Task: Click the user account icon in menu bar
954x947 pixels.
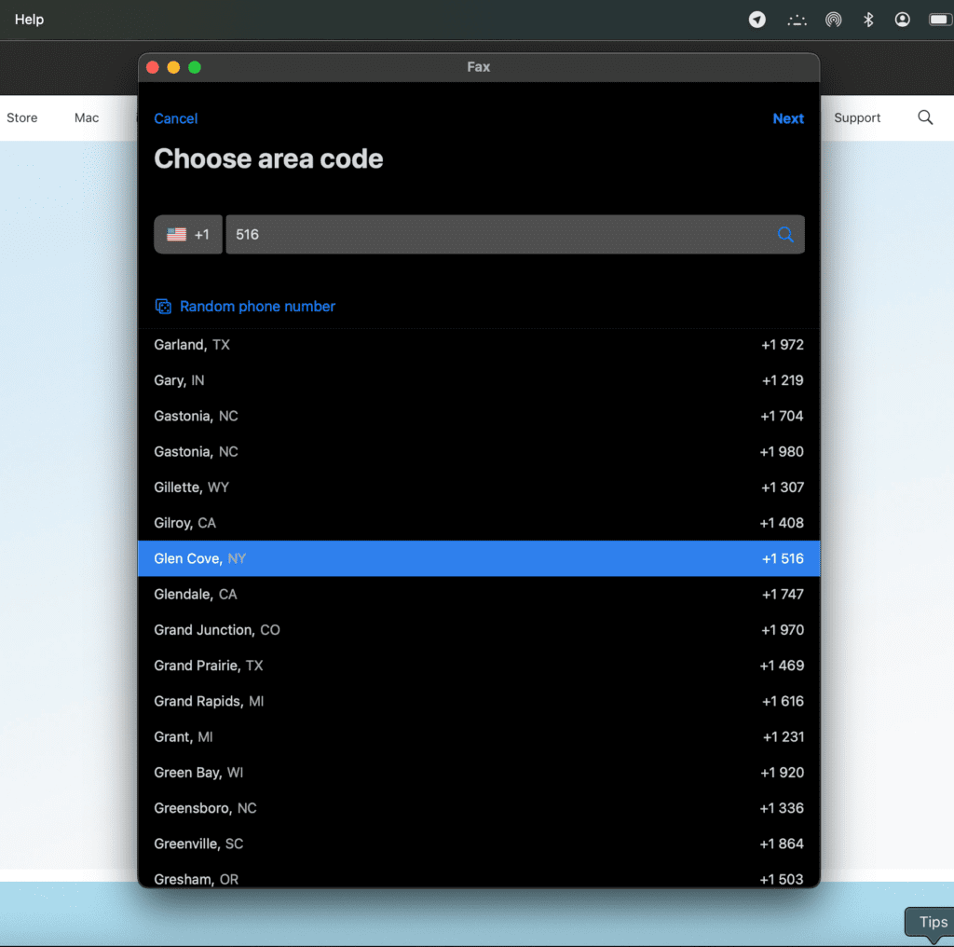Action: (902, 20)
